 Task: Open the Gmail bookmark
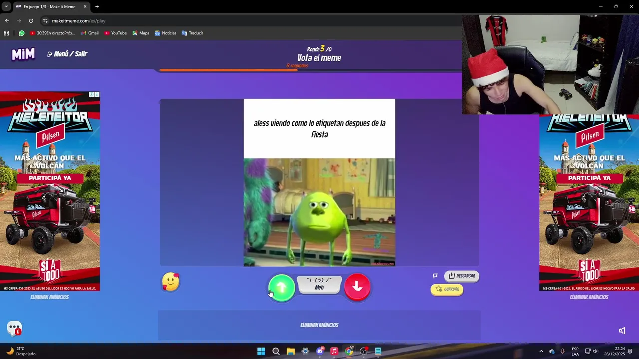[90, 33]
